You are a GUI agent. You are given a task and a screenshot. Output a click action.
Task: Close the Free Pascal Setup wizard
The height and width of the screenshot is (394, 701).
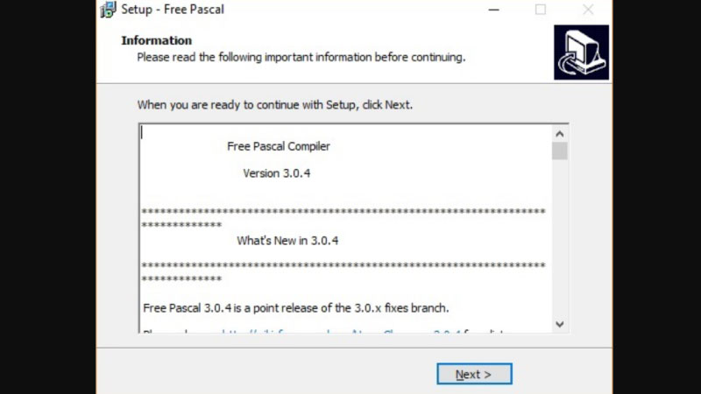click(x=588, y=10)
